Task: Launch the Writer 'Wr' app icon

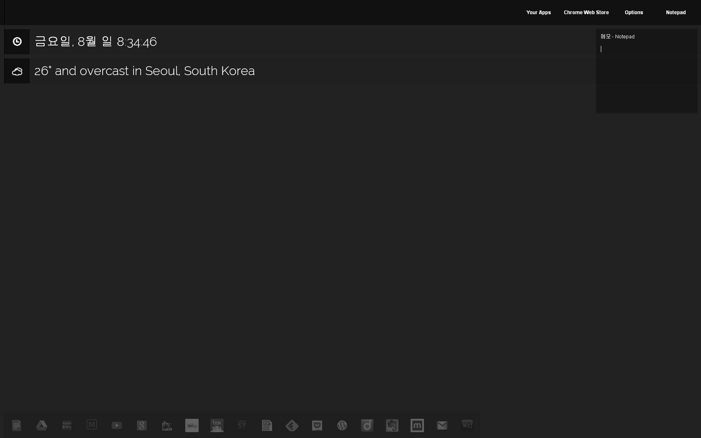Action: [467, 425]
